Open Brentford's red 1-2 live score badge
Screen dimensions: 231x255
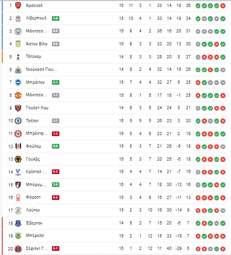pyautogui.click(x=56, y=134)
